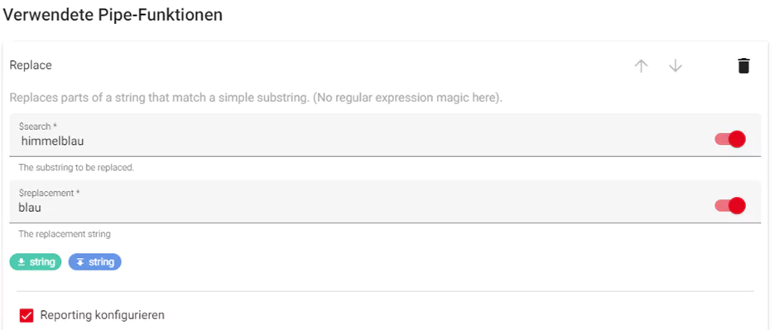774x330 pixels.
Task: Toggle the $replacement field switch
Action: pyautogui.click(x=730, y=205)
